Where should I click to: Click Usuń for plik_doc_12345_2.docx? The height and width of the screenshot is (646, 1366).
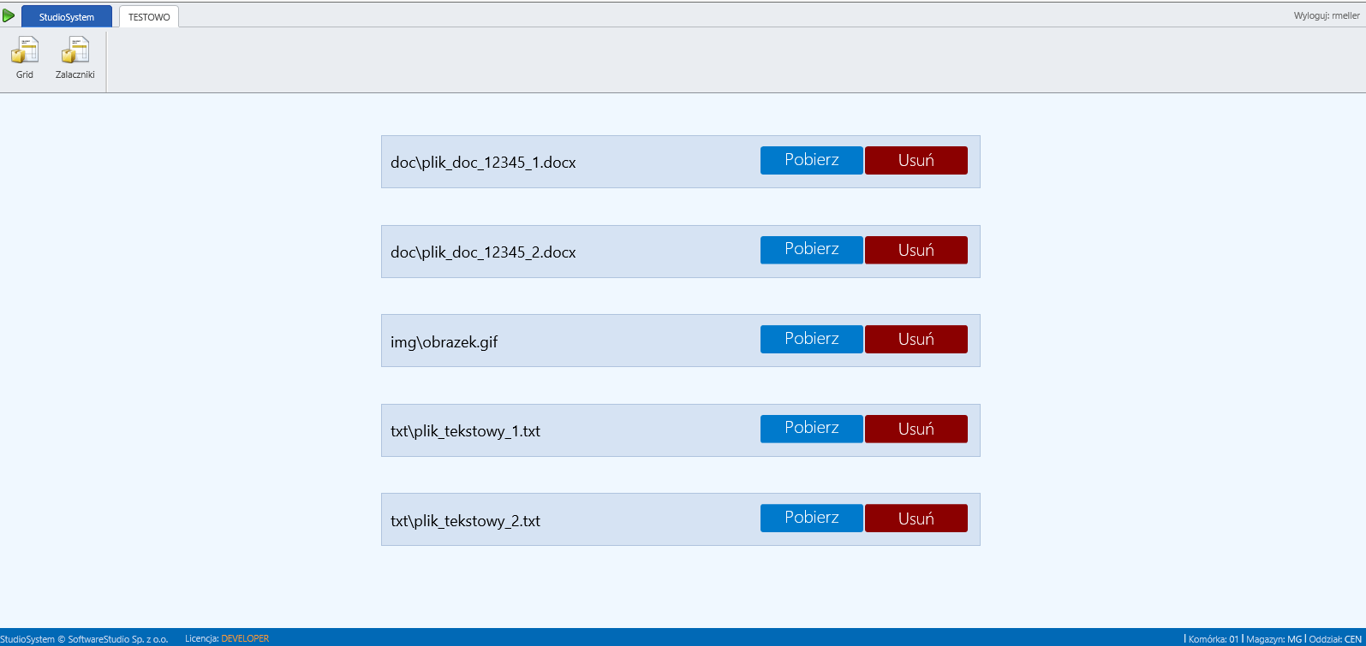[916, 250]
